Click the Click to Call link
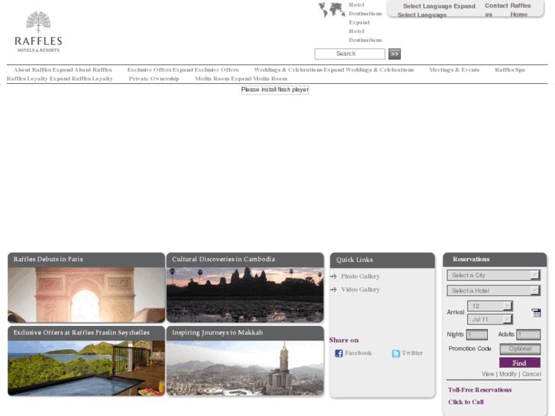555x416 pixels. (466, 401)
